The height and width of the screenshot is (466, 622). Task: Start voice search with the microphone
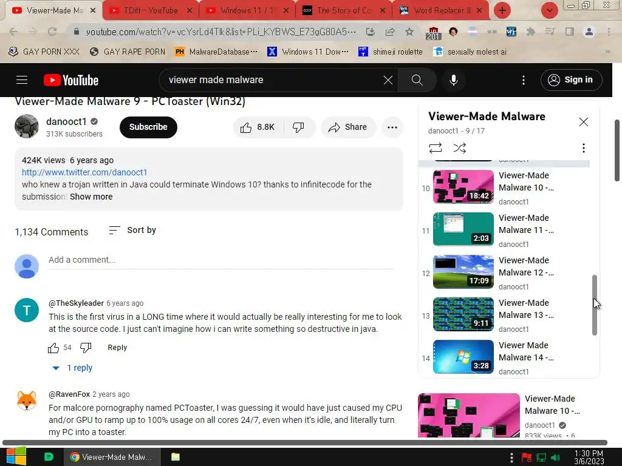tap(453, 80)
